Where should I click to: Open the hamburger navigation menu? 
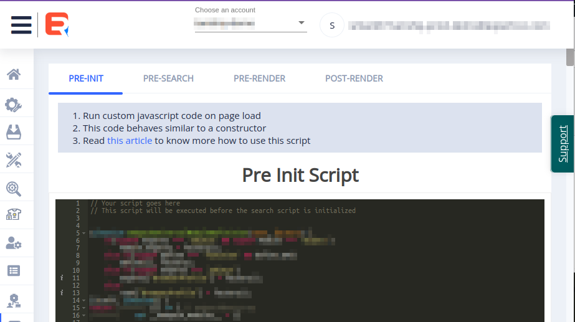click(21, 25)
